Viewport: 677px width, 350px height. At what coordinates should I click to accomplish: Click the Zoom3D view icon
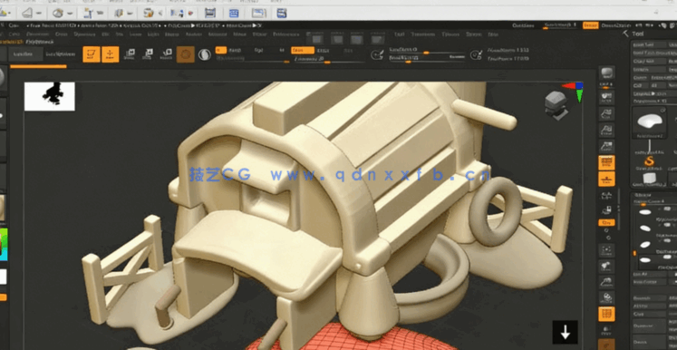coord(606,282)
